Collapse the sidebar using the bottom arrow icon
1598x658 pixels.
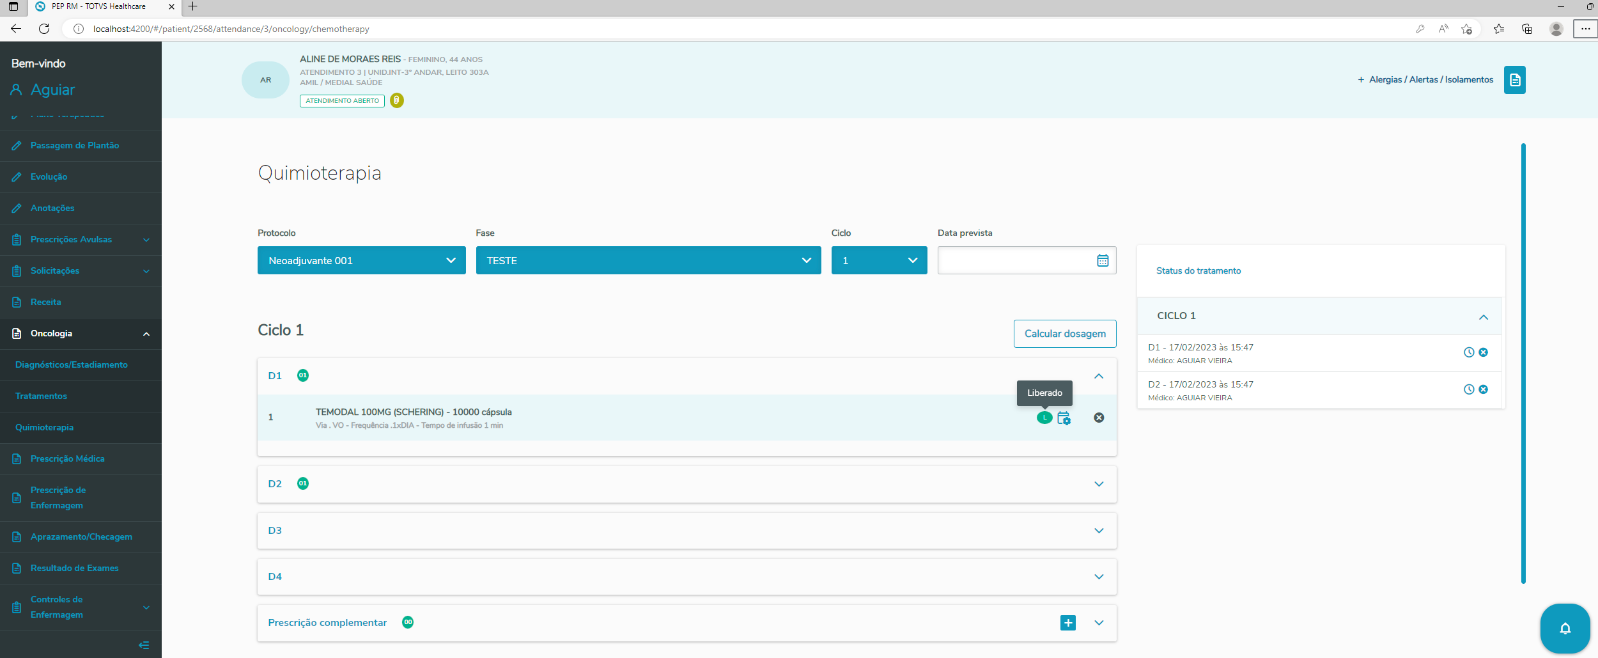144,645
